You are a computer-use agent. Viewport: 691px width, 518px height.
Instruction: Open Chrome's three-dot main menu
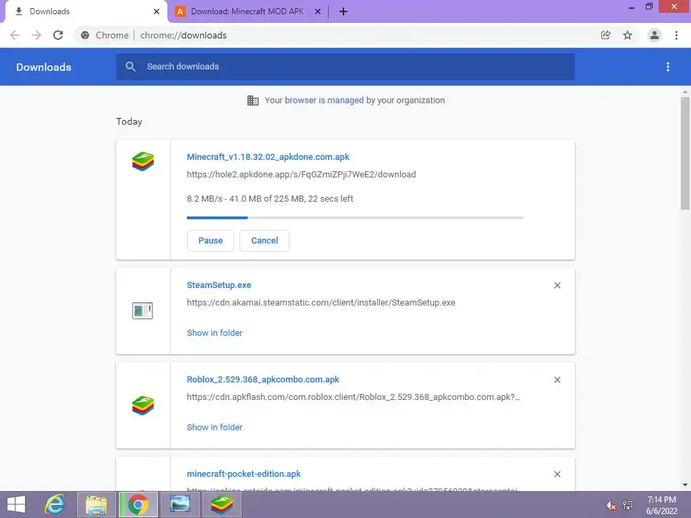point(676,35)
